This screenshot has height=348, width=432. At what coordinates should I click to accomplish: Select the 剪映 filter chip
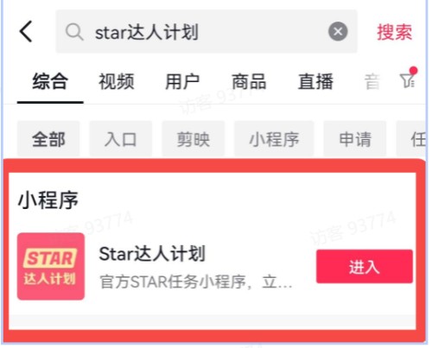pyautogui.click(x=193, y=139)
